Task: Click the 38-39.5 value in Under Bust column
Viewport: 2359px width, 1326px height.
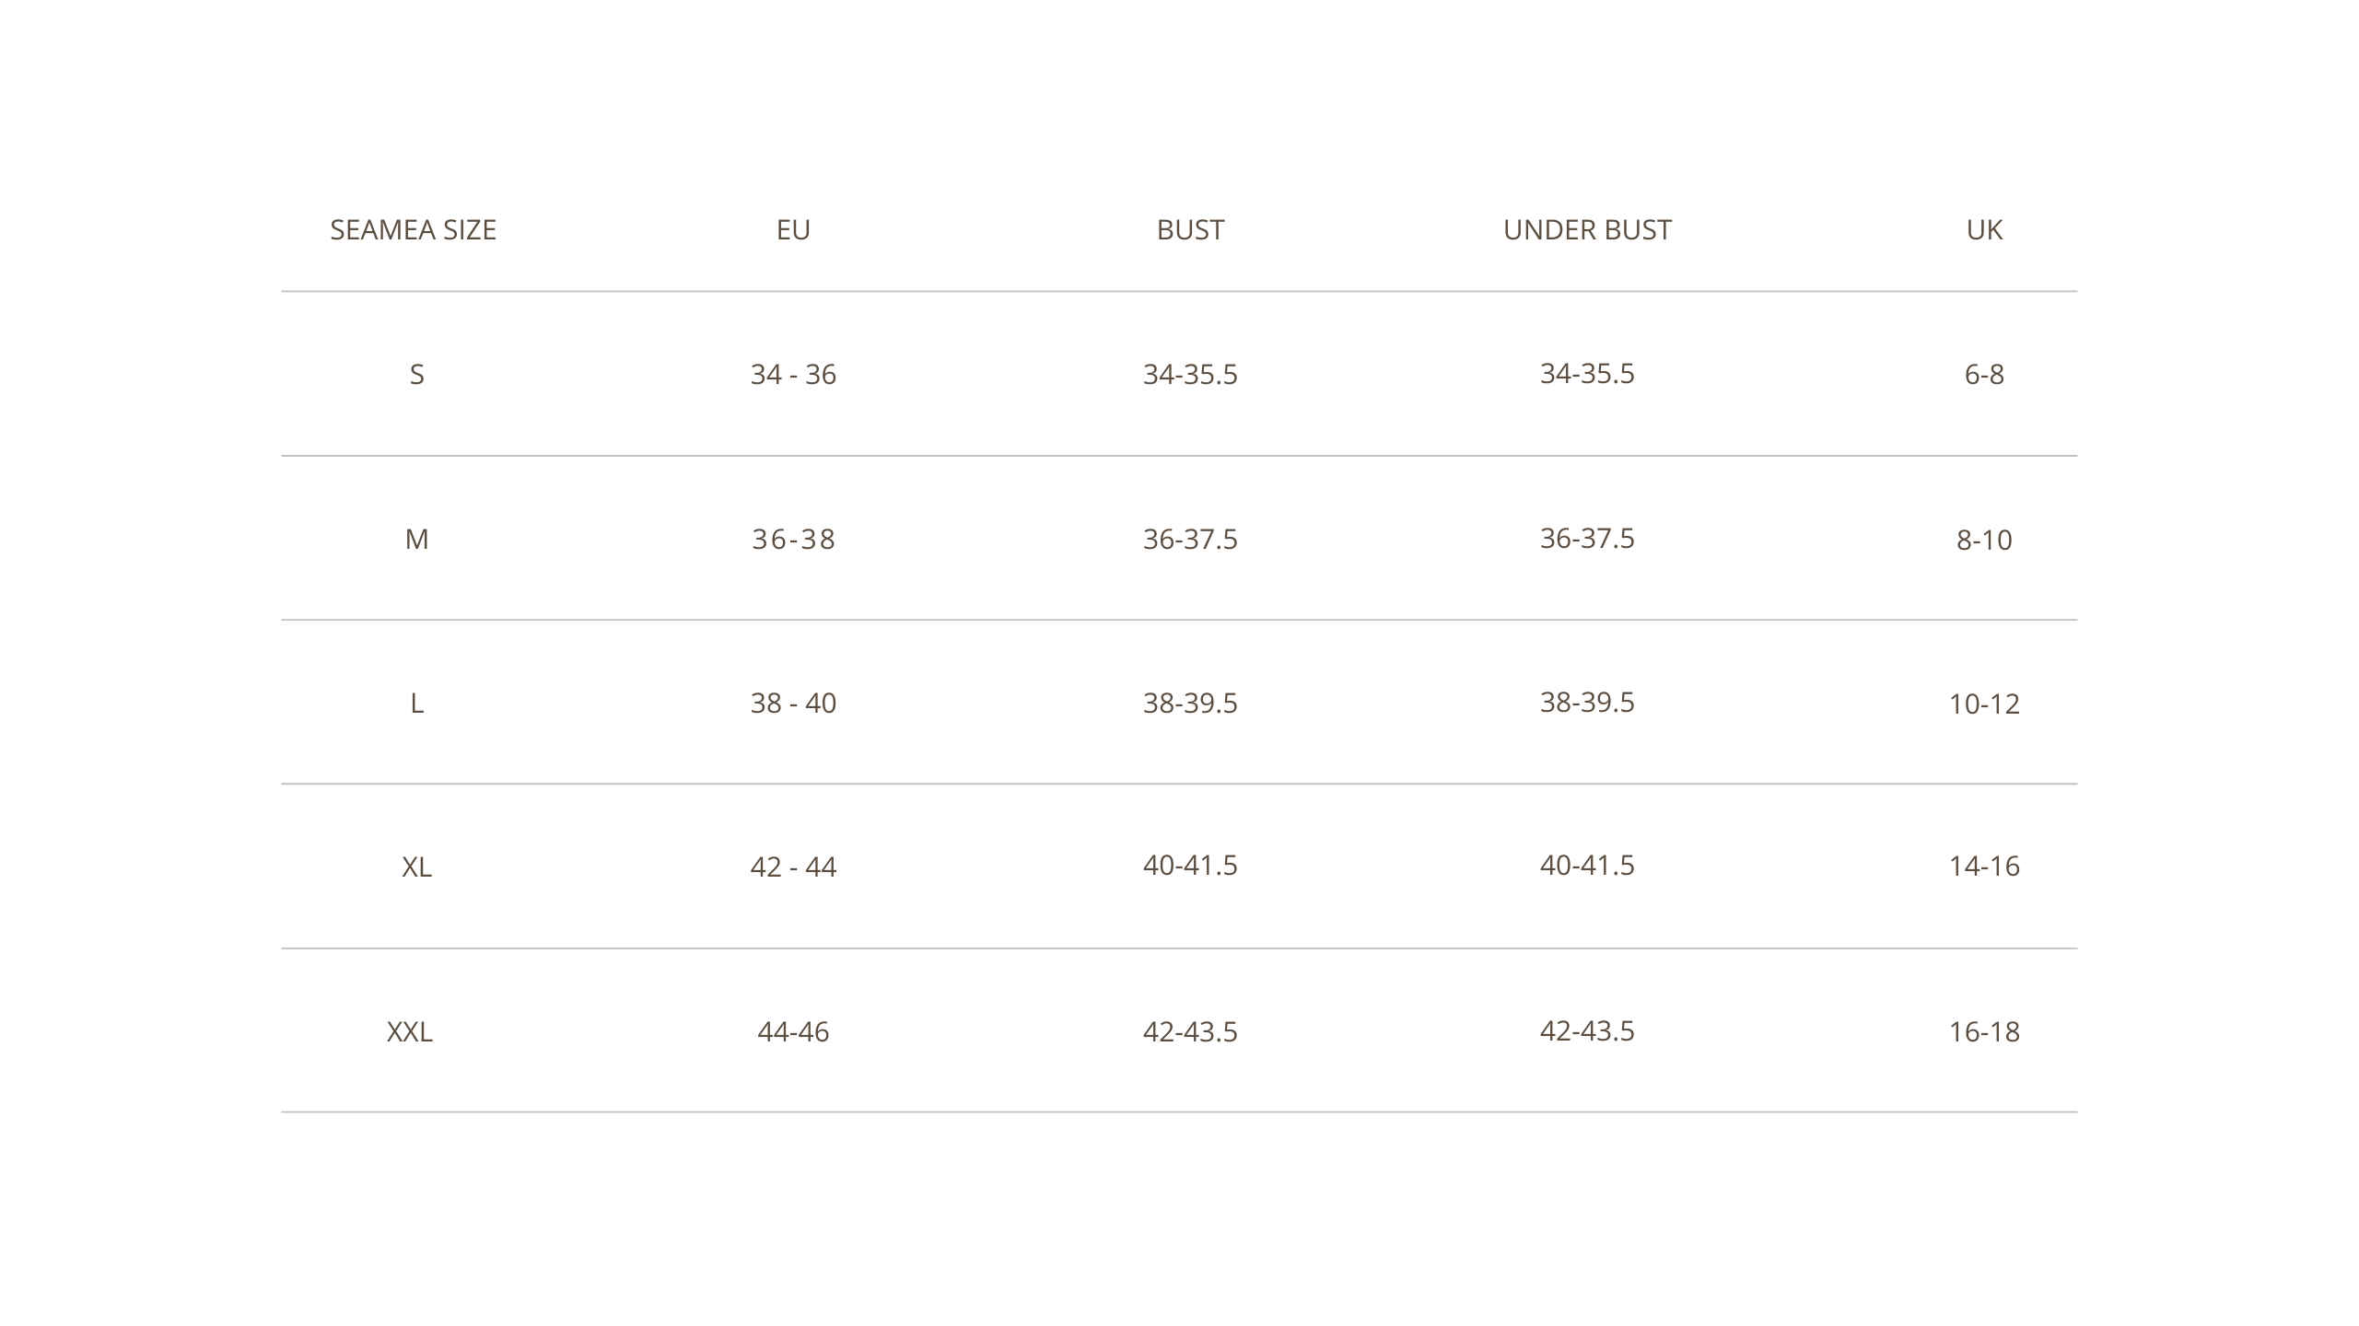Action: [1587, 702]
